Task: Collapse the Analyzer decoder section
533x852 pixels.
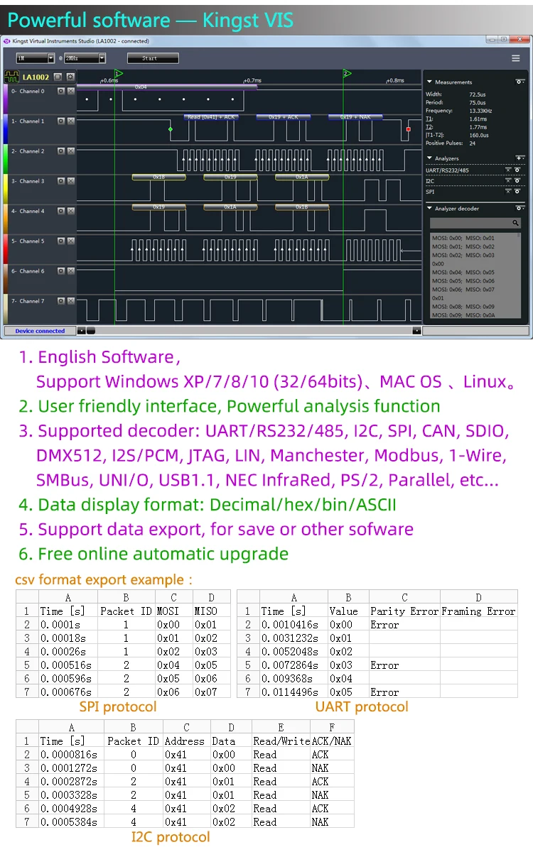Action: [429, 209]
